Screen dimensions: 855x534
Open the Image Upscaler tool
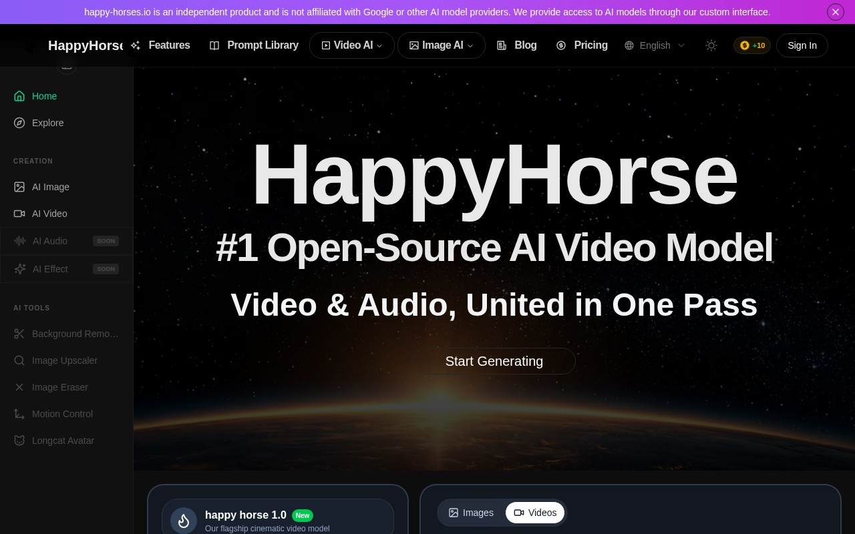pos(66,360)
